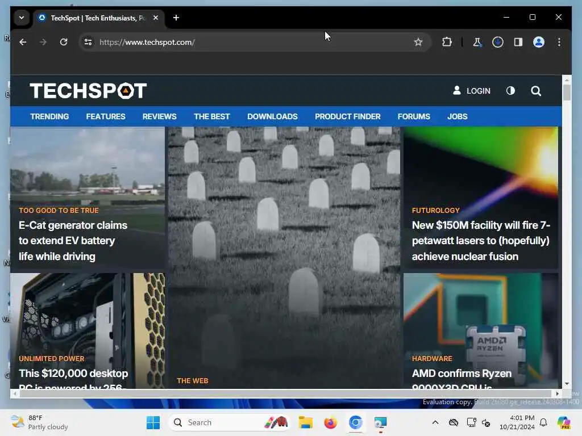Open the FEATURES section

[x=106, y=116]
